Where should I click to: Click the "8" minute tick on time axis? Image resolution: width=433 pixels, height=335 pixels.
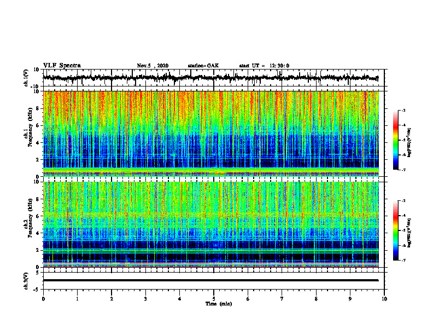[316, 299]
